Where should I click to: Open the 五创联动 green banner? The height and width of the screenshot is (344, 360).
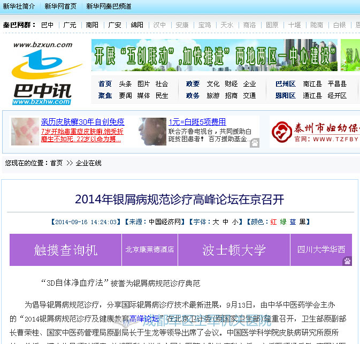(214, 55)
